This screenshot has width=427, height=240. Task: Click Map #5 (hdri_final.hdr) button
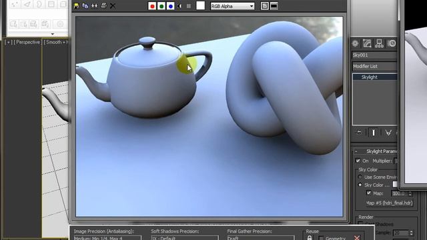(389, 203)
